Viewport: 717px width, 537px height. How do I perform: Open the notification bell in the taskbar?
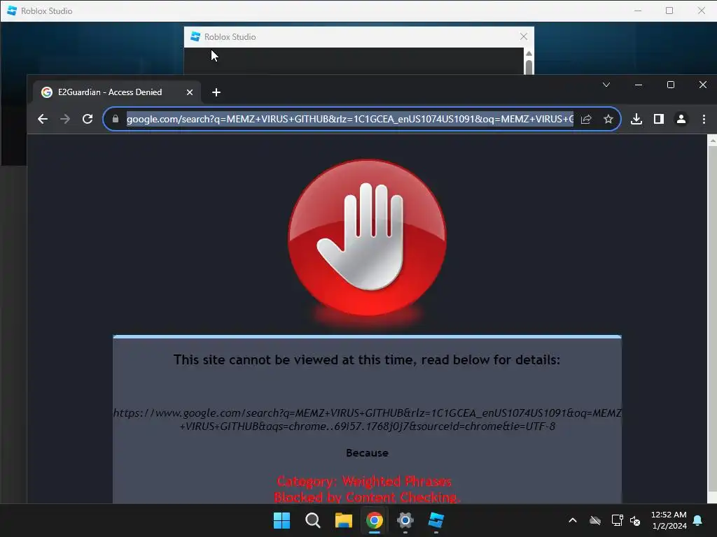click(698, 520)
